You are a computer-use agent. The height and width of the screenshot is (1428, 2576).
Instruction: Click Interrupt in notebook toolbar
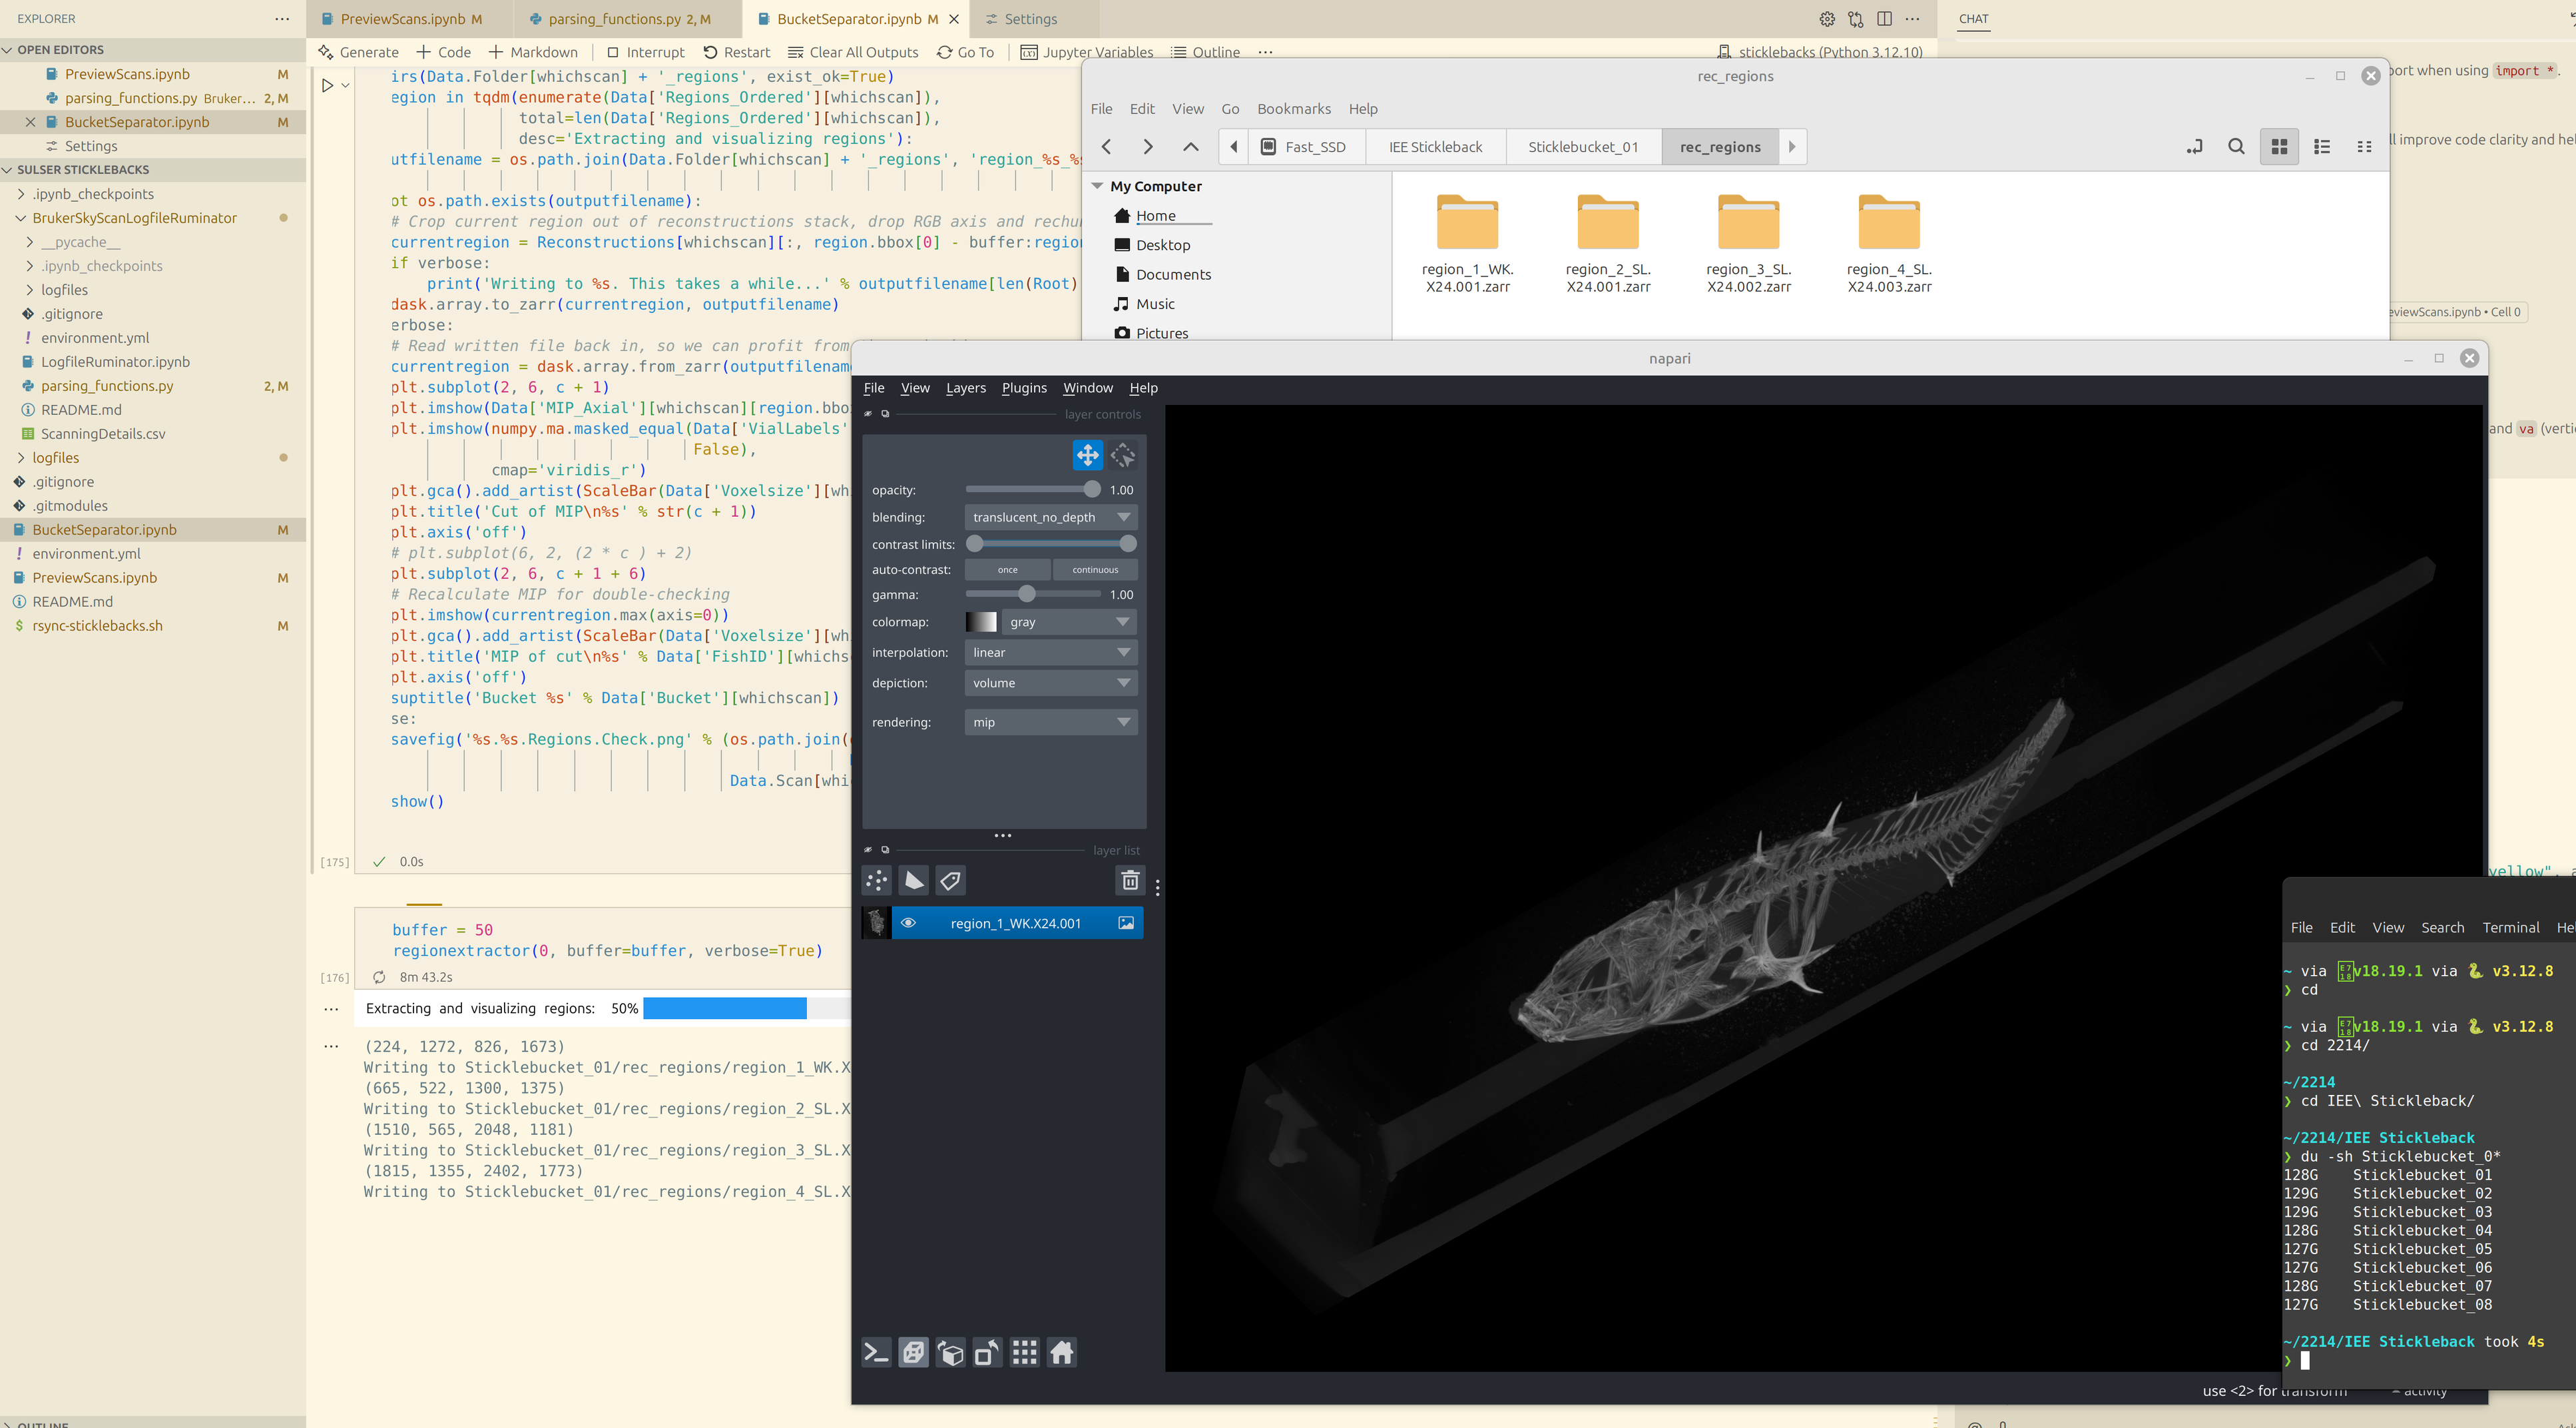pyautogui.click(x=645, y=52)
